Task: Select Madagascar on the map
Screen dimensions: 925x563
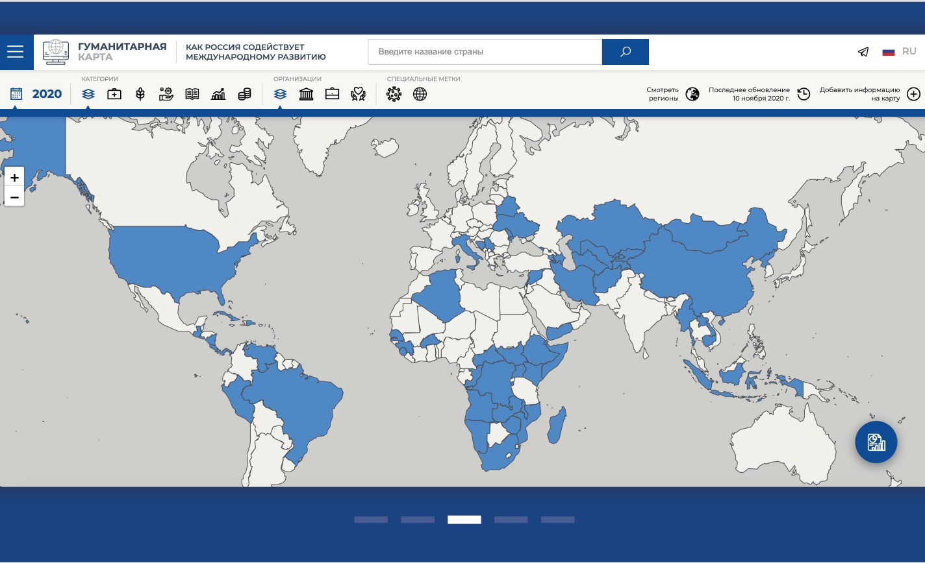Action: click(555, 425)
